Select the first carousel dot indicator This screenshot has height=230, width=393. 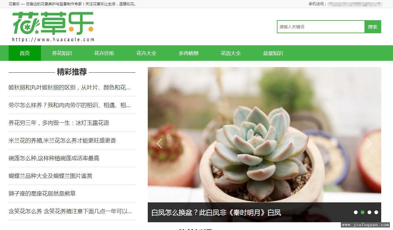[x=356, y=212]
